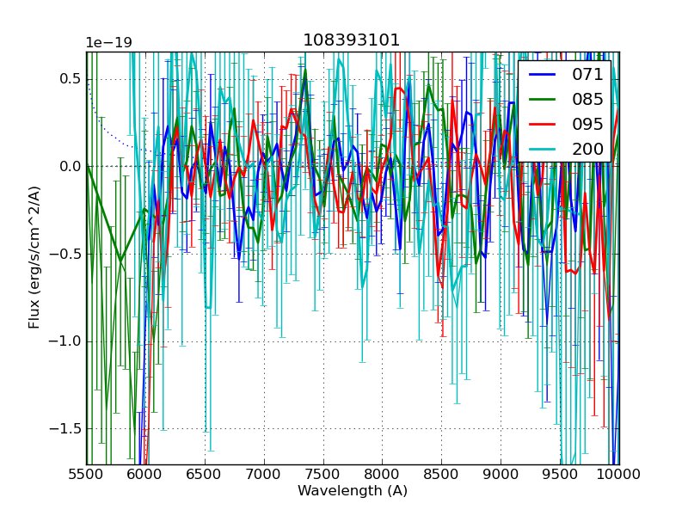Click the 8500 x-axis tick label
Viewport: 688px width, 516px height.
tap(441, 474)
